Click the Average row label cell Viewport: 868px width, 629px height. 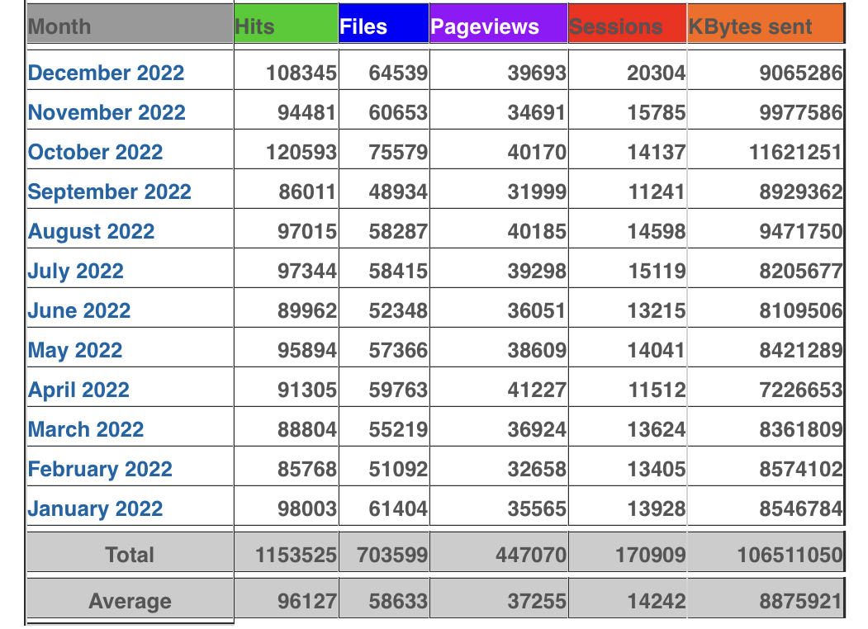pos(130,601)
